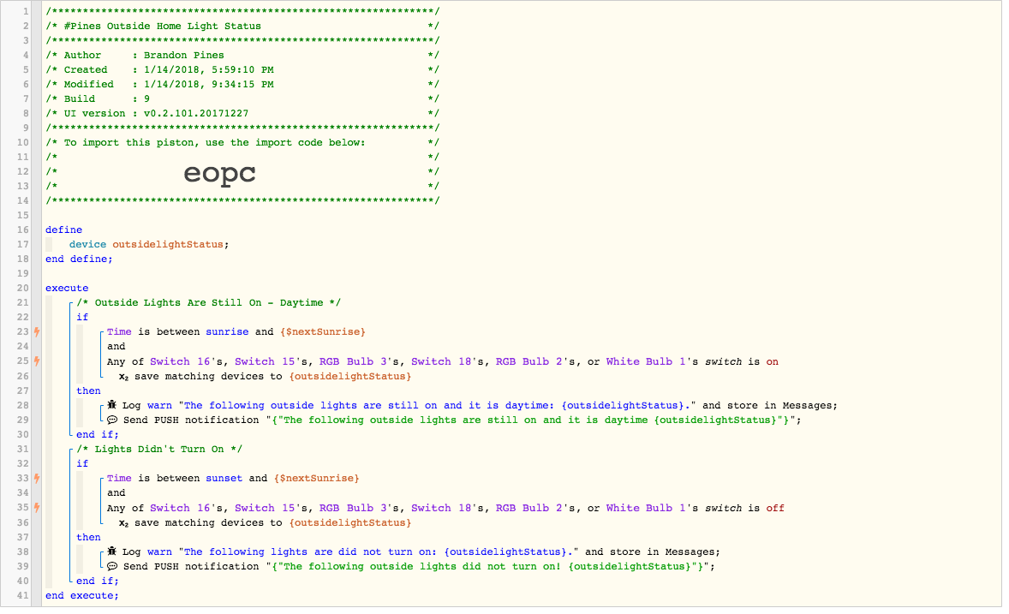The image size is (1009, 614).
Task: Click {$nextSunrise} on line 33
Action: (x=317, y=478)
